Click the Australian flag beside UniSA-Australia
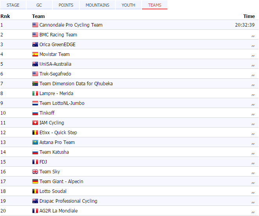259x216 pixels. (x=35, y=64)
